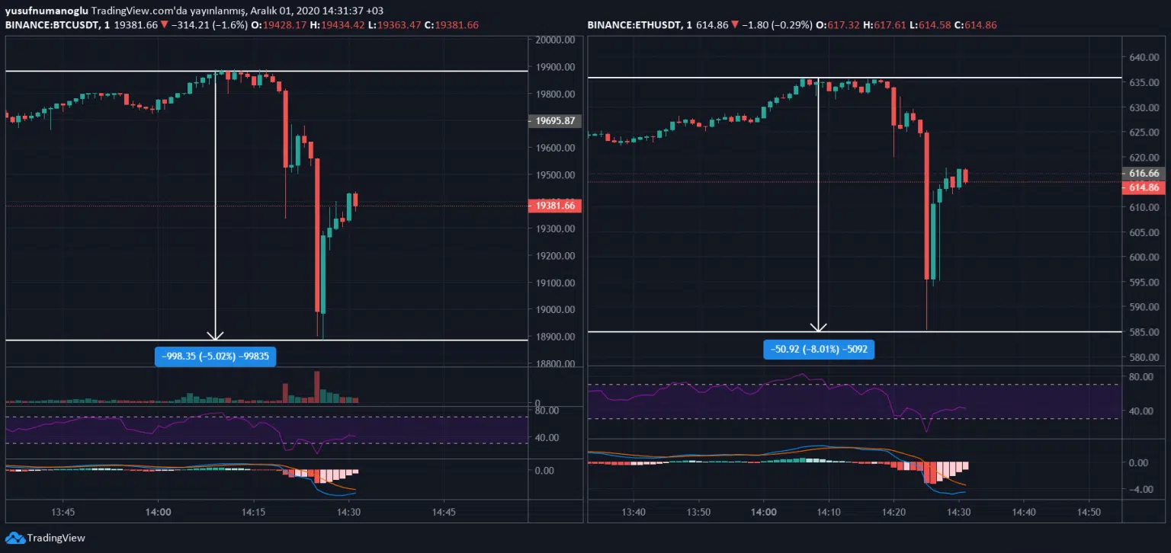Click the TradingView wordmark text
The width and height of the screenshot is (1171, 553).
56,538
